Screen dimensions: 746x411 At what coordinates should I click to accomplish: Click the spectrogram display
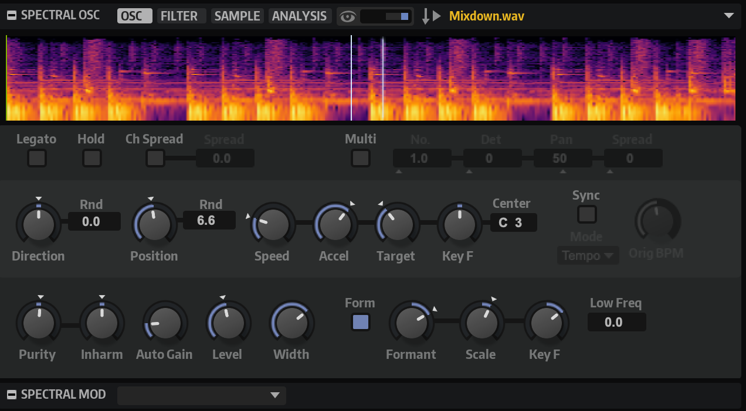(371, 78)
